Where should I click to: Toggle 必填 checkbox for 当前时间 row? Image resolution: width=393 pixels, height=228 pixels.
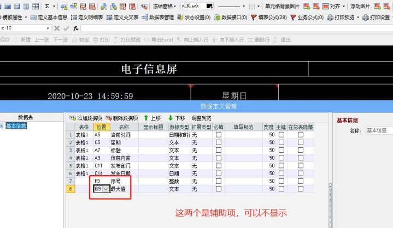219,135
